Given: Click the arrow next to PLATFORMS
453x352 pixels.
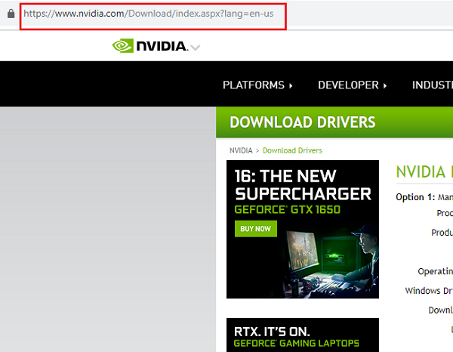Looking at the screenshot, I should pyautogui.click(x=291, y=85).
